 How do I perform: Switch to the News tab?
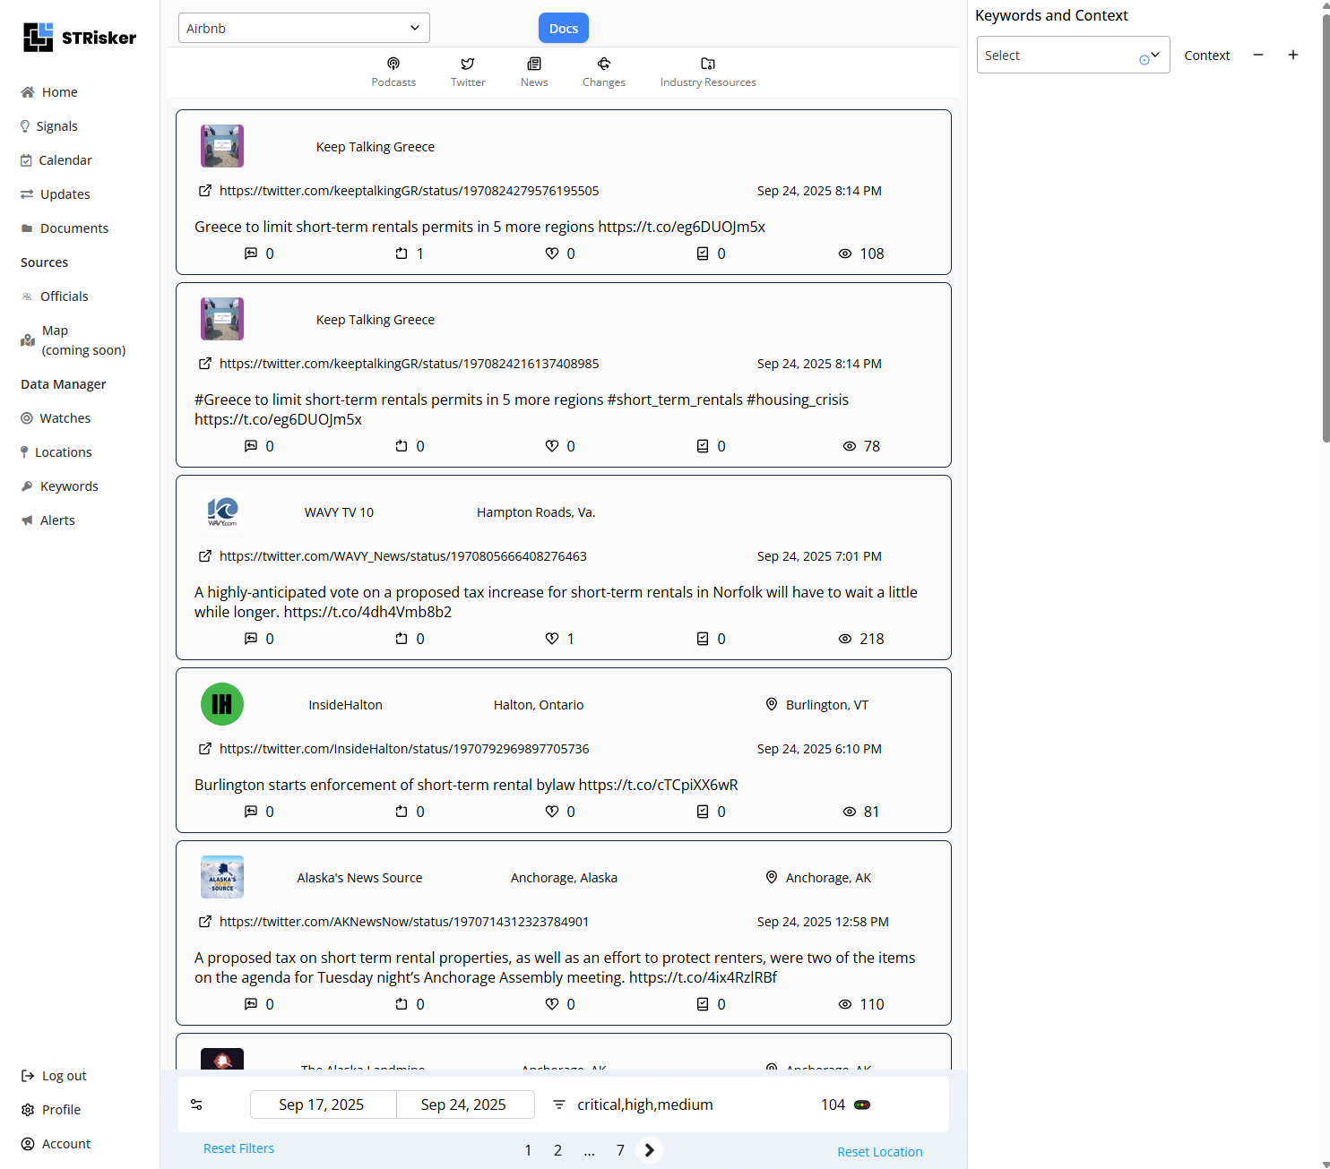coord(534,72)
